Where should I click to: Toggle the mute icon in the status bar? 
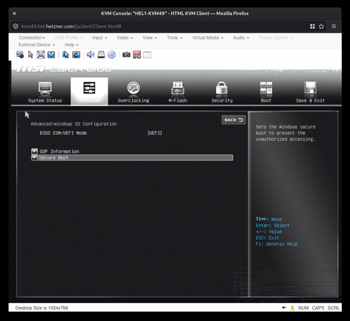click(x=283, y=308)
